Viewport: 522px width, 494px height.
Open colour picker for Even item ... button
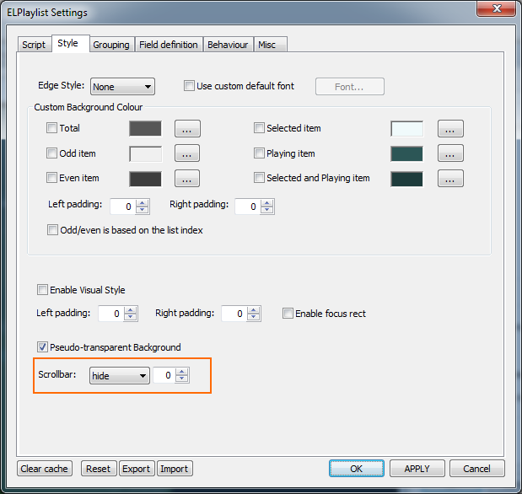click(x=187, y=179)
